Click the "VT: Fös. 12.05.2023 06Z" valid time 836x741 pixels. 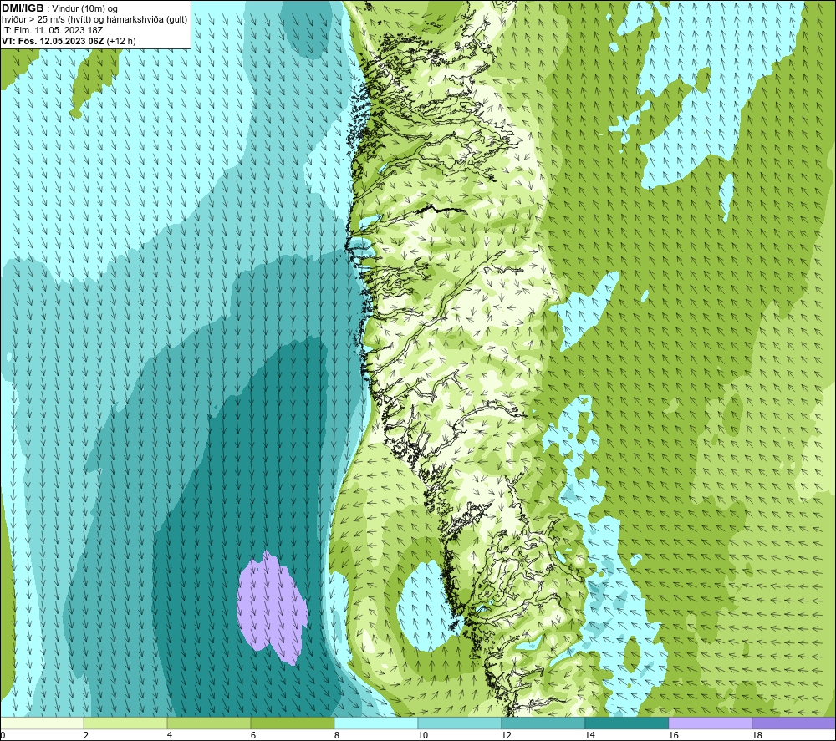53,41
